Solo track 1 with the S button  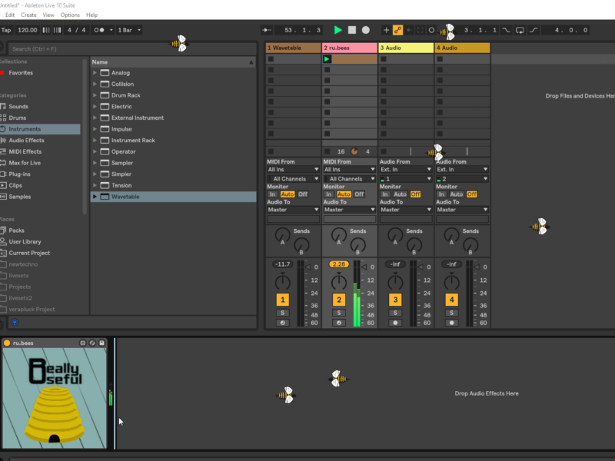pos(283,313)
